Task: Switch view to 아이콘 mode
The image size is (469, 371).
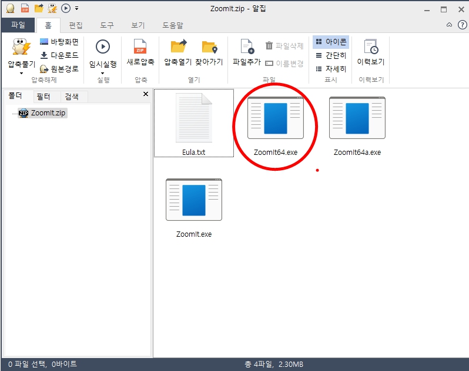Action: click(331, 42)
